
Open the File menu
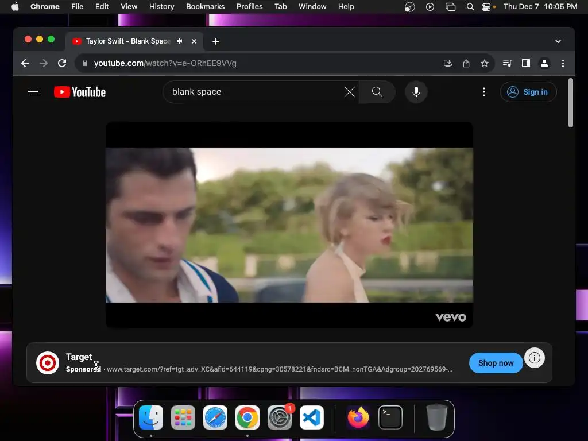tap(78, 7)
